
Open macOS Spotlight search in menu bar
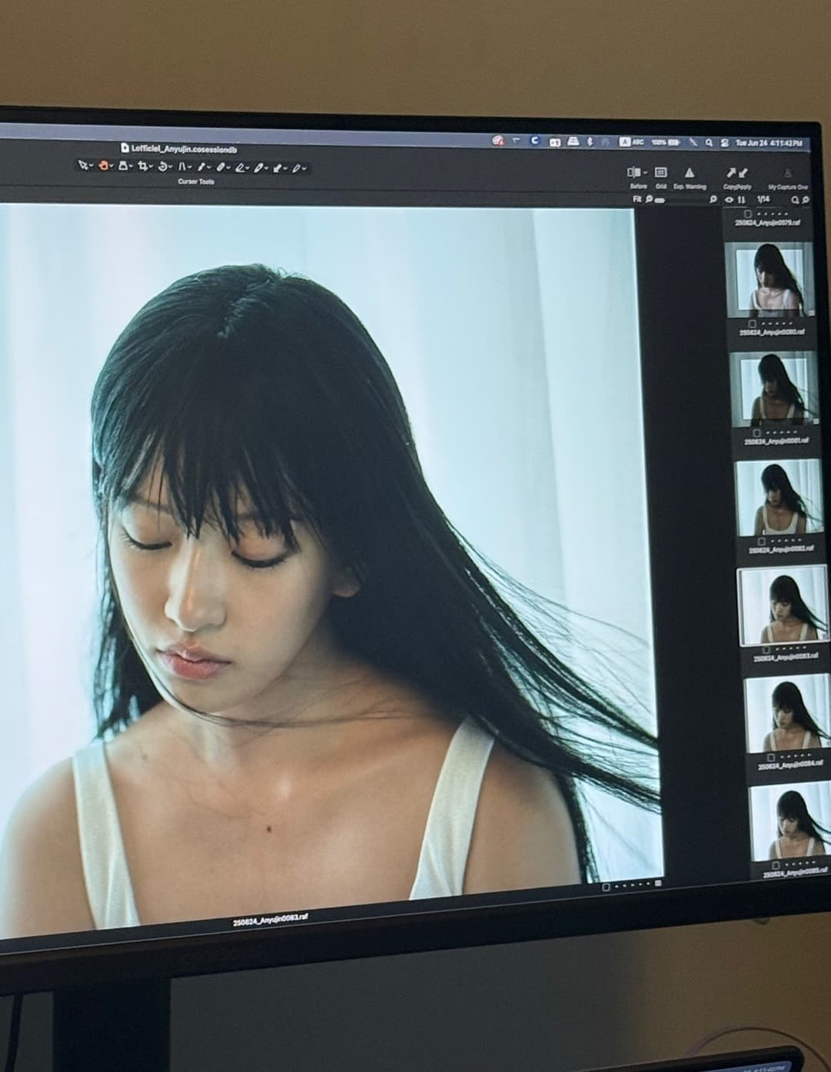pyautogui.click(x=709, y=143)
